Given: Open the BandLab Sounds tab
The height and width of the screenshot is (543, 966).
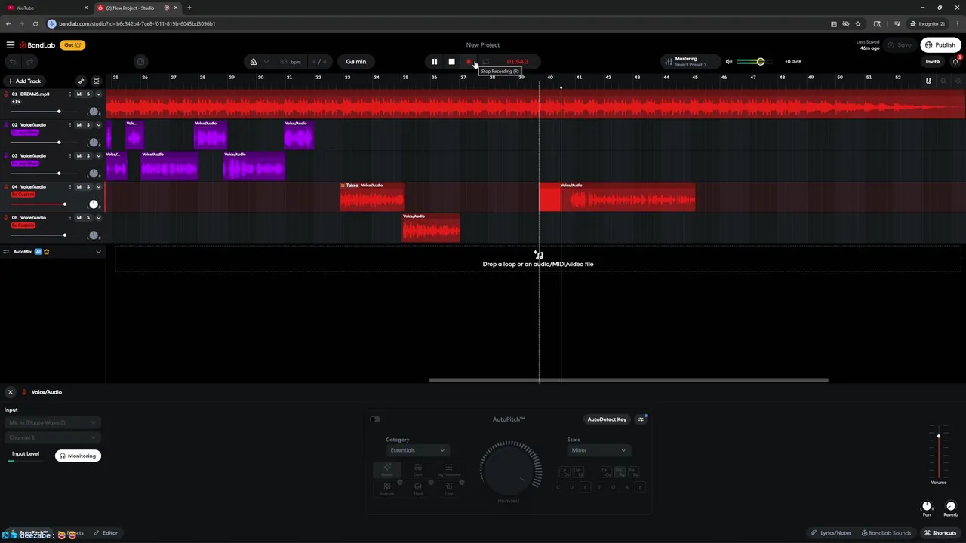Looking at the screenshot, I should tap(887, 533).
